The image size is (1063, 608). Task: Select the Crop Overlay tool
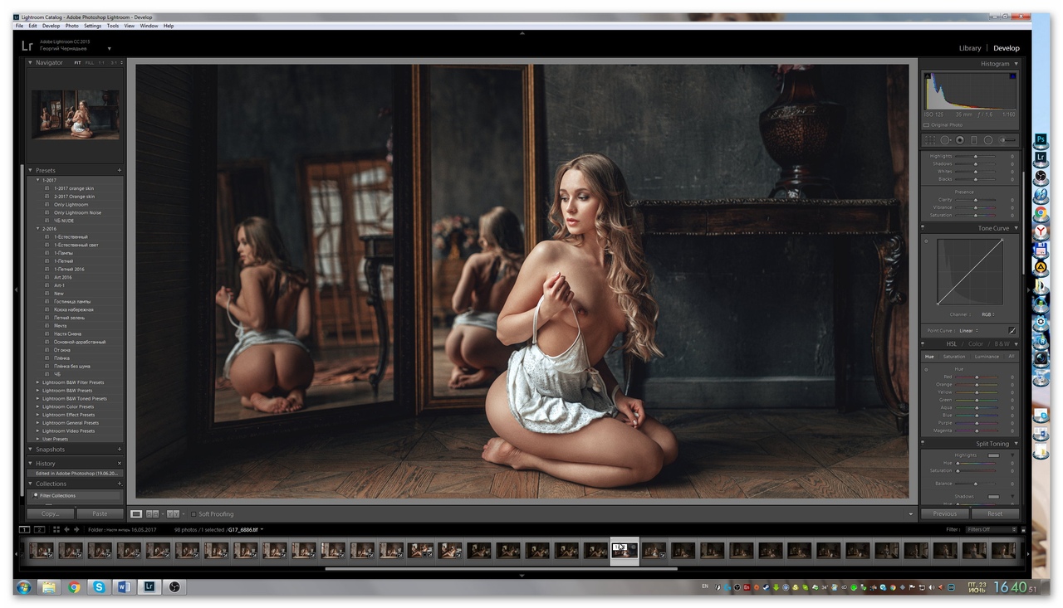click(x=930, y=140)
